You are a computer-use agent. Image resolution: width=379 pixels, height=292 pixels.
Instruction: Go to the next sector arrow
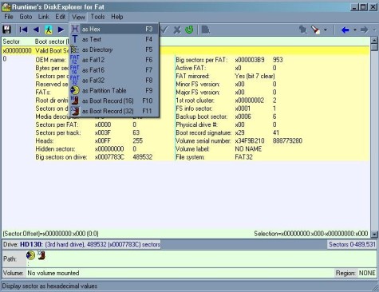[x=61, y=30]
